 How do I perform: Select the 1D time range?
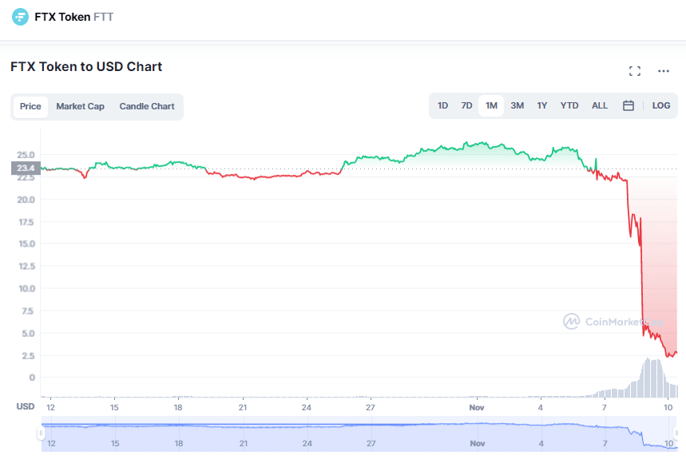coord(442,106)
